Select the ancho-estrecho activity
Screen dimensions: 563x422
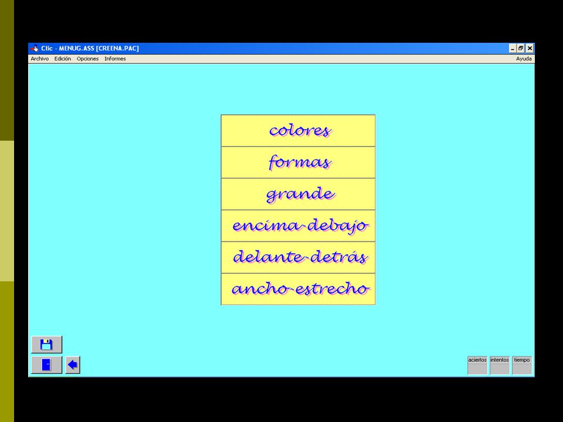(298, 289)
